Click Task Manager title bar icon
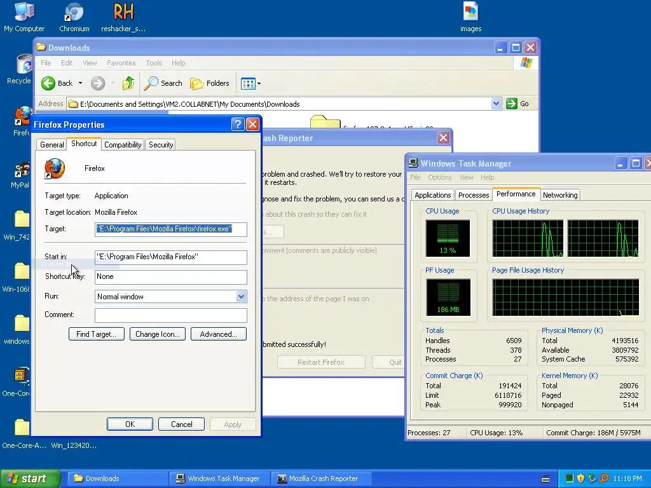 [413, 163]
